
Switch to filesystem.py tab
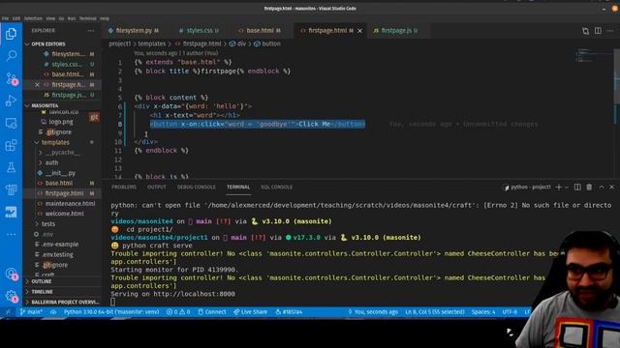coord(134,31)
